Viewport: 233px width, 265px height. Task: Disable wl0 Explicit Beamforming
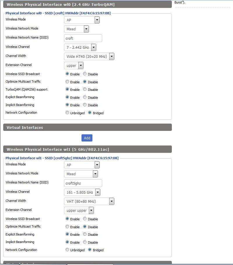[x=85, y=97]
